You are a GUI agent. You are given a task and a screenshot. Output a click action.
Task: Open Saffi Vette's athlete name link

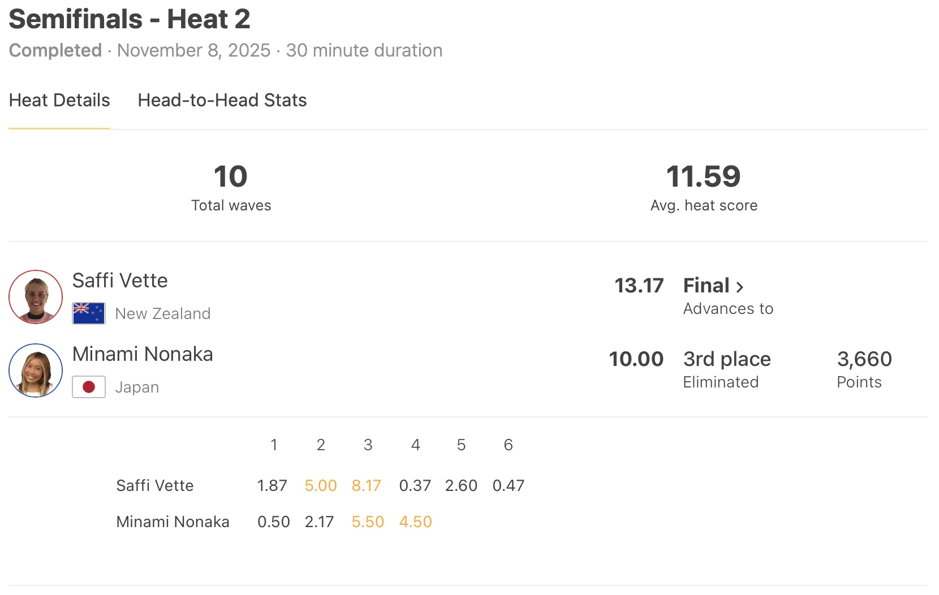click(x=120, y=281)
